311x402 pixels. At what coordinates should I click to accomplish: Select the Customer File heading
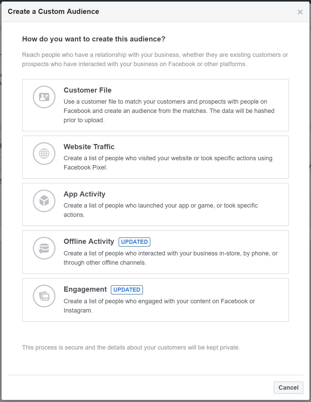pos(88,90)
